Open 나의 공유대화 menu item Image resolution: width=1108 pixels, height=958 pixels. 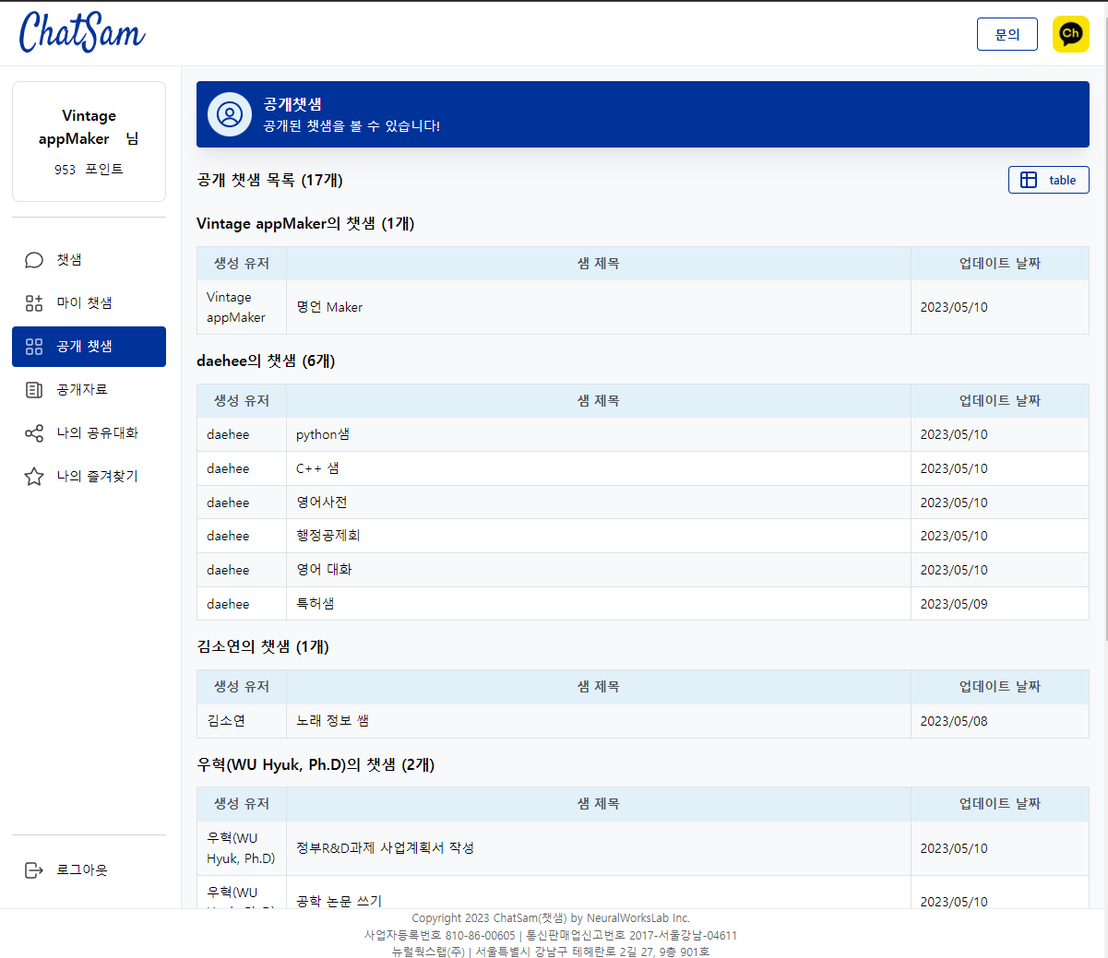89,433
